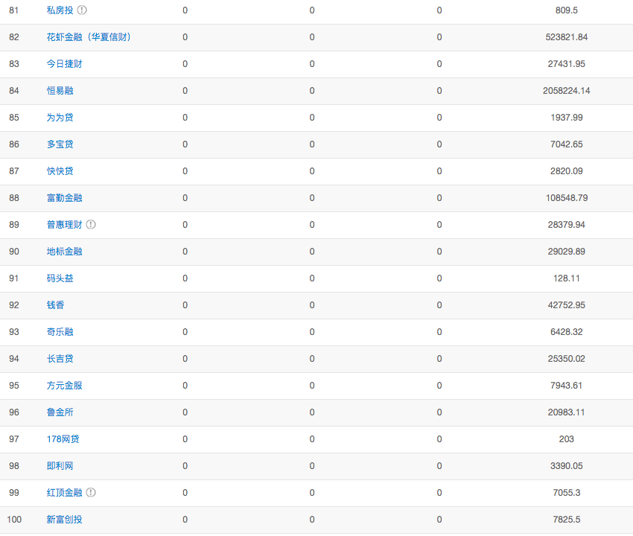This screenshot has width=633, height=536.
Task: Click rank number 81
Action: (x=13, y=10)
